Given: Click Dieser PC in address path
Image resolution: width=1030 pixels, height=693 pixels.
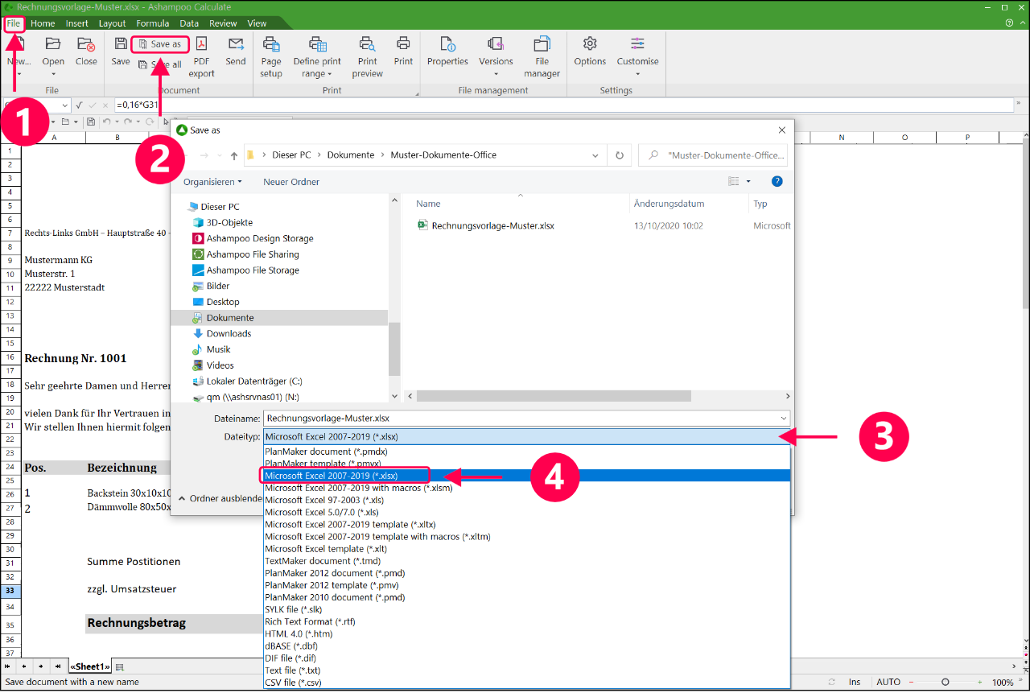Looking at the screenshot, I should [x=291, y=155].
